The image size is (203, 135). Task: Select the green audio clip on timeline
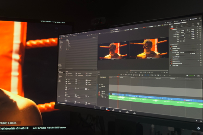point(155,101)
